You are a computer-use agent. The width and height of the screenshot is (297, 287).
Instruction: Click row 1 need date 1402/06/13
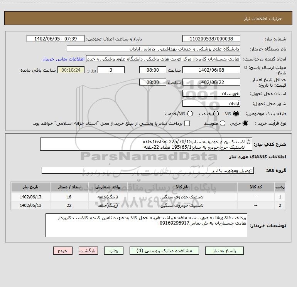pos(30,197)
